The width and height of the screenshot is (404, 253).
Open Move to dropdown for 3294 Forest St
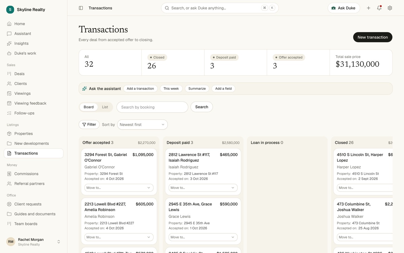[x=119, y=188]
